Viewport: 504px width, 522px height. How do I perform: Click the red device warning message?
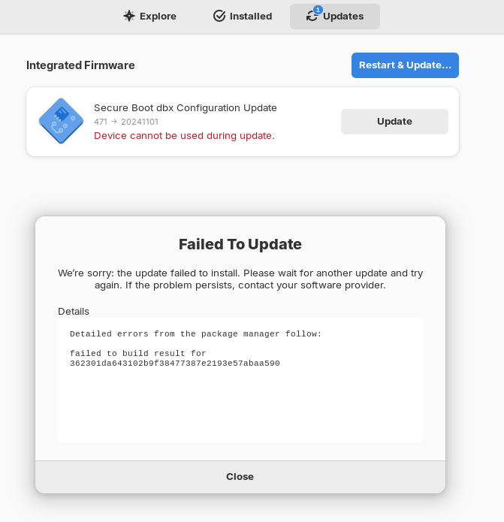(184, 136)
